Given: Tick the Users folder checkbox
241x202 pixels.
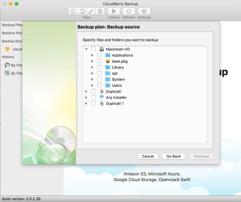Looking at the screenshot, I should pyautogui.click(x=99, y=85).
